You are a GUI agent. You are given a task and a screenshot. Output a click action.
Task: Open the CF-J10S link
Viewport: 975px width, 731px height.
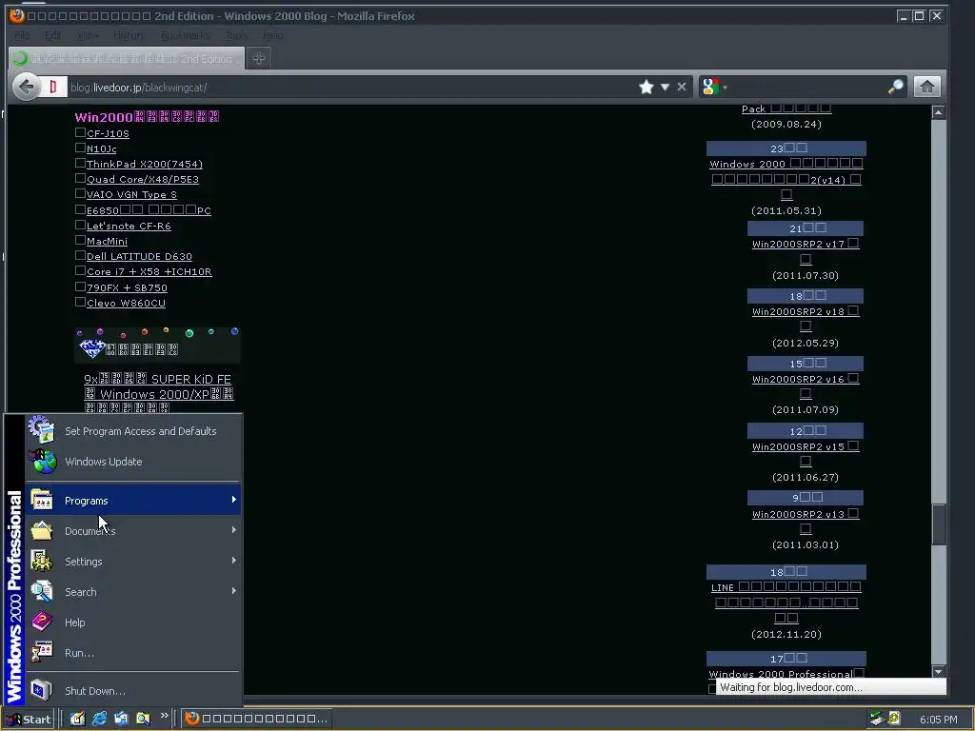[x=109, y=133]
